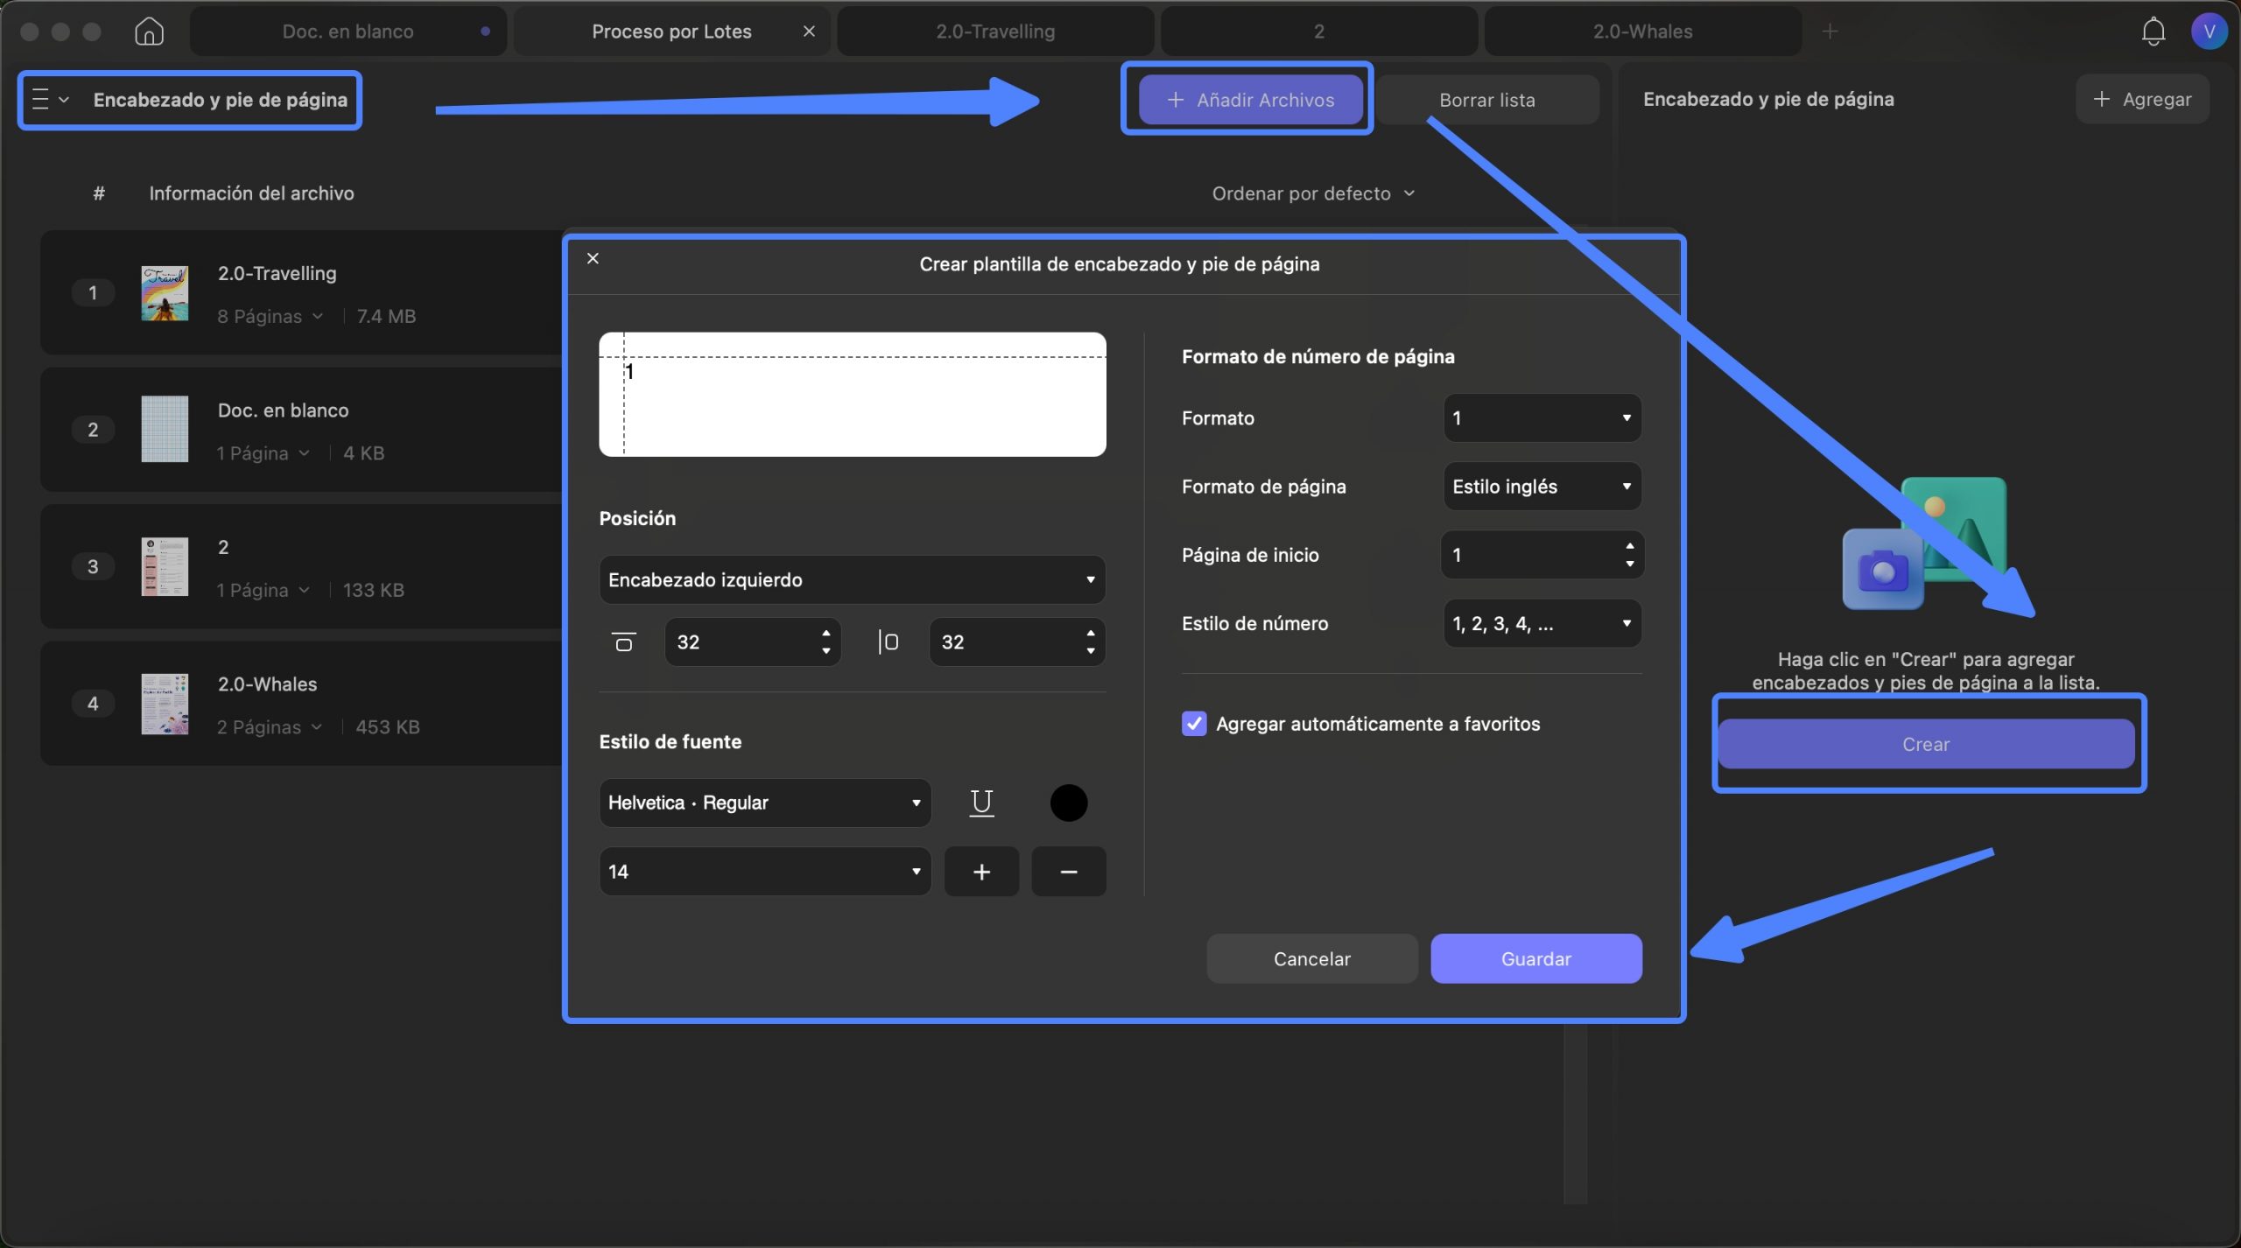The height and width of the screenshot is (1248, 2241).
Task: Go to the Home screen icon
Action: coord(149,32)
